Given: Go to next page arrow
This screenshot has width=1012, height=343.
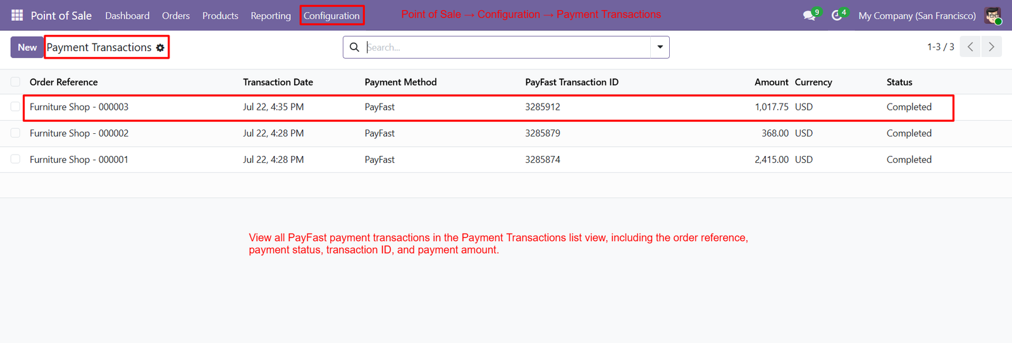Looking at the screenshot, I should tap(991, 47).
